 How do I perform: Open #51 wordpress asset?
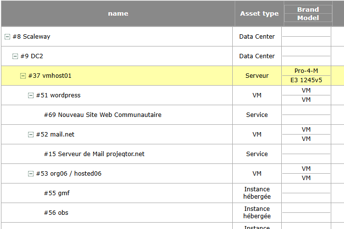click(x=58, y=95)
